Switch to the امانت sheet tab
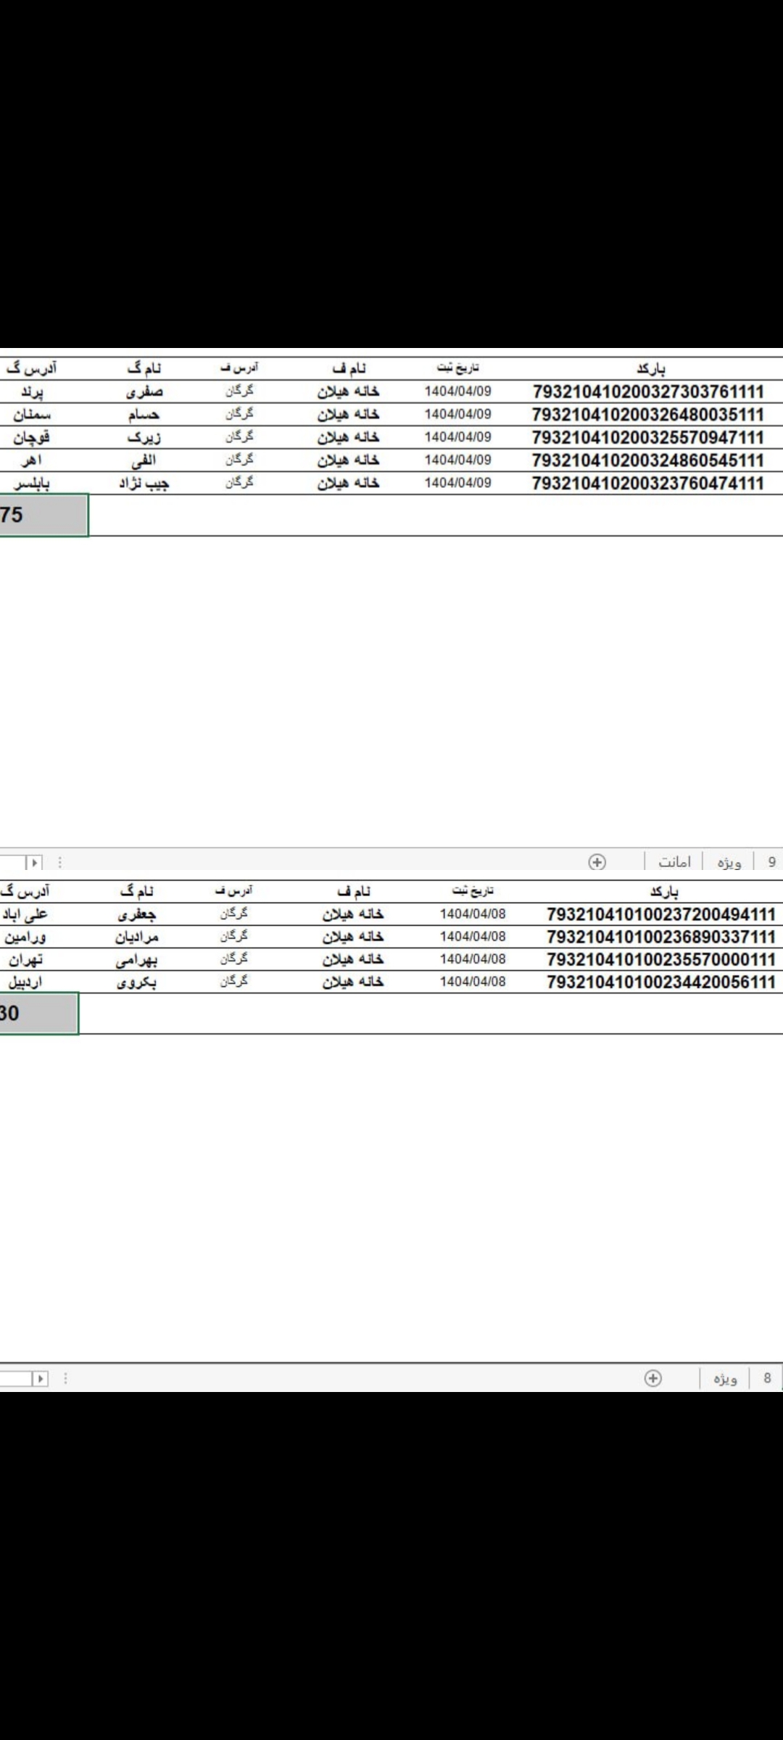This screenshot has width=783, height=1740. [674, 861]
